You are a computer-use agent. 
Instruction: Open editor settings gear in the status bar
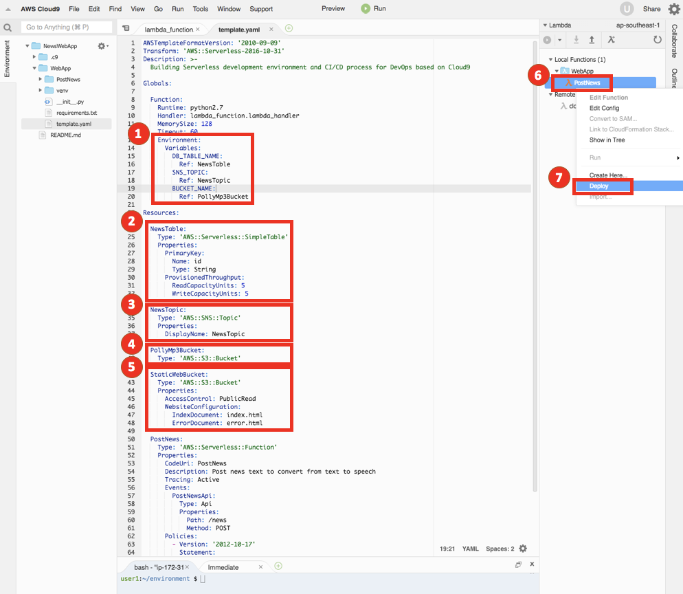(523, 548)
